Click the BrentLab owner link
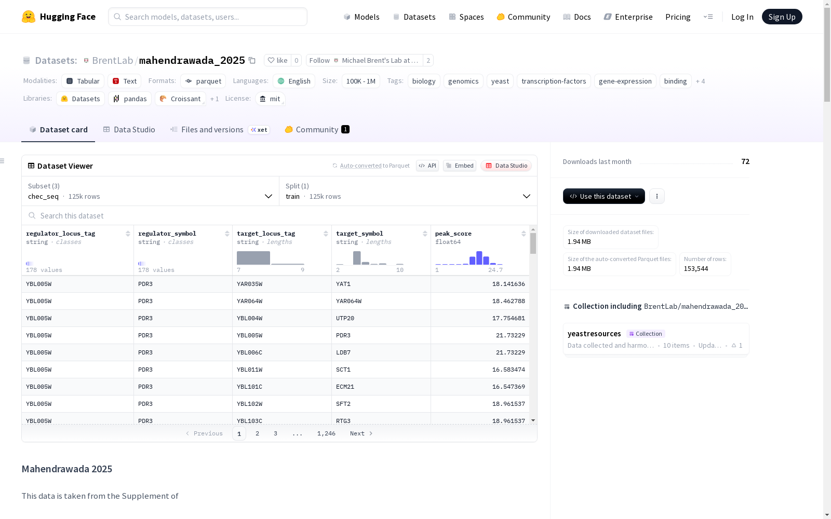 [x=113, y=60]
